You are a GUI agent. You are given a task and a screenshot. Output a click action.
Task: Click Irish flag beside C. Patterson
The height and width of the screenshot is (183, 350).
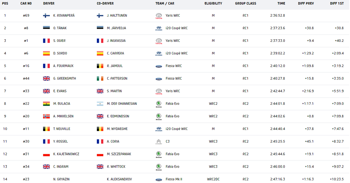[x=100, y=79]
